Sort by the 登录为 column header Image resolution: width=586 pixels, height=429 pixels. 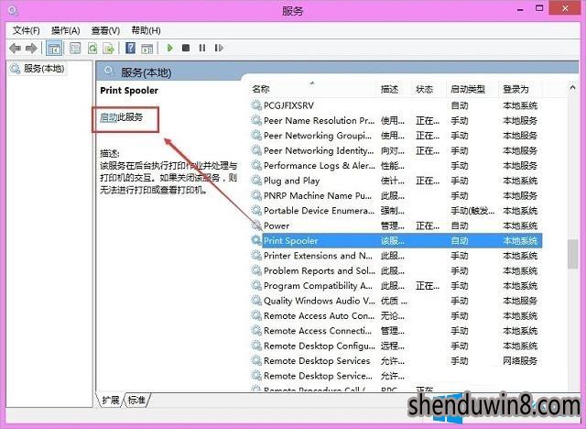[x=520, y=89]
